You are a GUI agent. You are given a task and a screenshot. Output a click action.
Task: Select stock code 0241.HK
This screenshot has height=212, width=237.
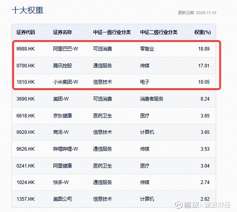25,166
